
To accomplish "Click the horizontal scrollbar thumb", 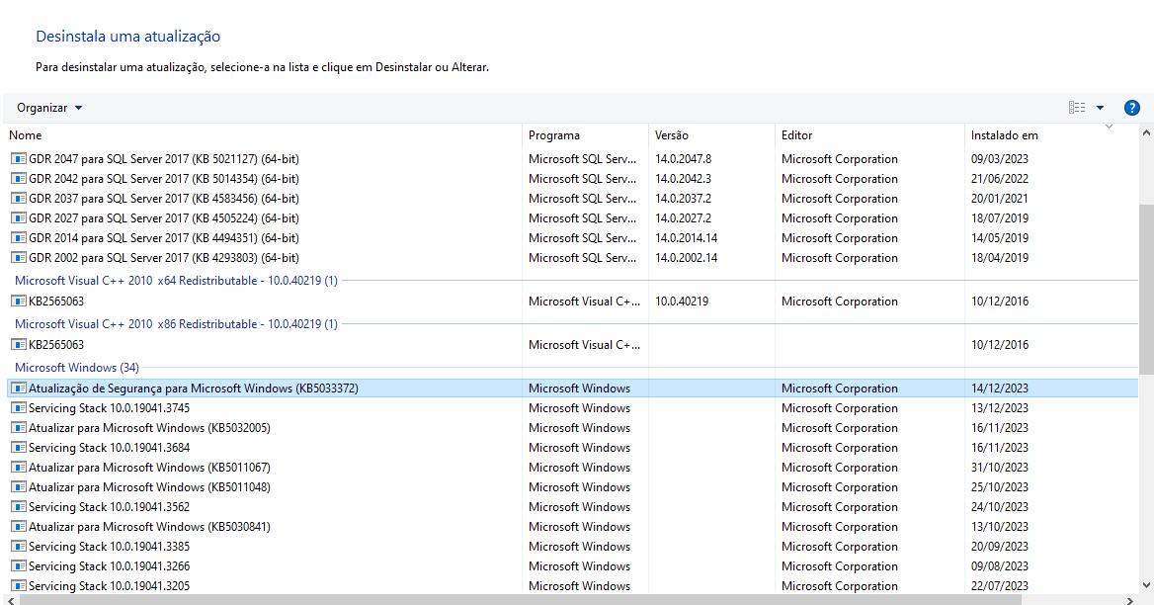I will tap(521, 601).
